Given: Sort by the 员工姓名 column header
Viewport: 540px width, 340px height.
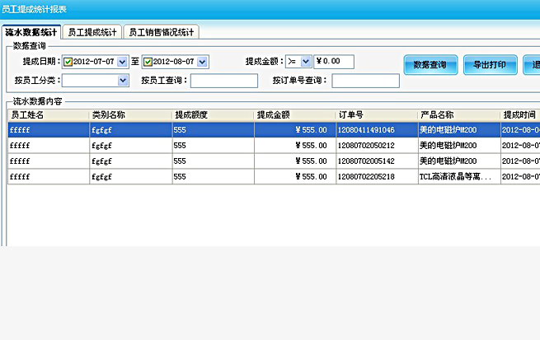Looking at the screenshot, I should [x=48, y=114].
